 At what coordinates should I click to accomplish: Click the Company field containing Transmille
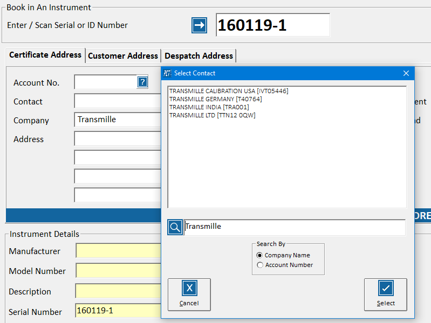pyautogui.click(x=118, y=120)
